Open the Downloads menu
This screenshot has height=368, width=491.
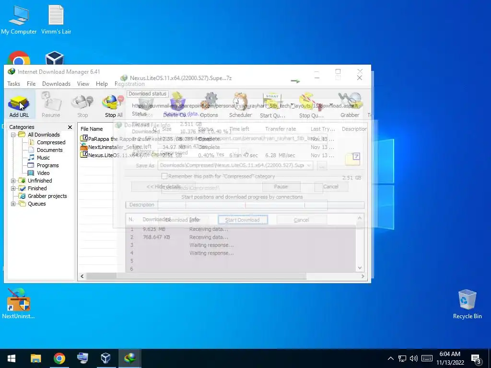[57, 84]
